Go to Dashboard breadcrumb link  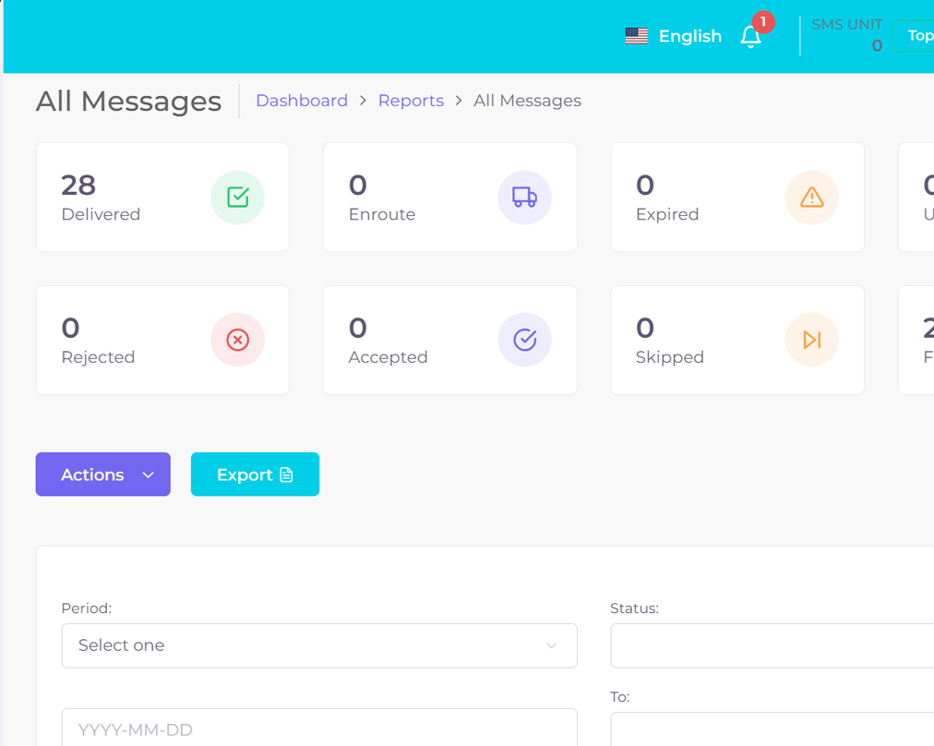(302, 101)
